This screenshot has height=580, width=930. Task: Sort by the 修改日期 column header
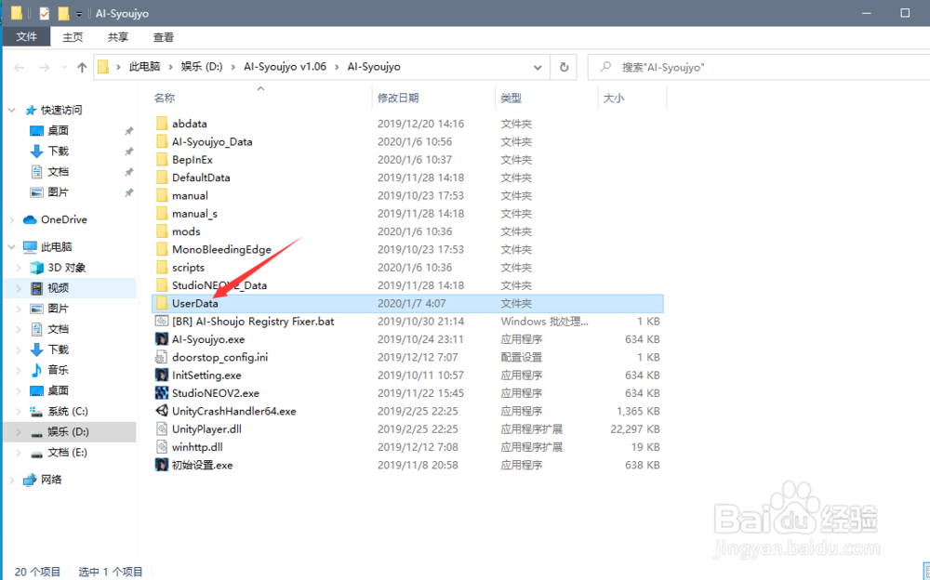point(398,98)
